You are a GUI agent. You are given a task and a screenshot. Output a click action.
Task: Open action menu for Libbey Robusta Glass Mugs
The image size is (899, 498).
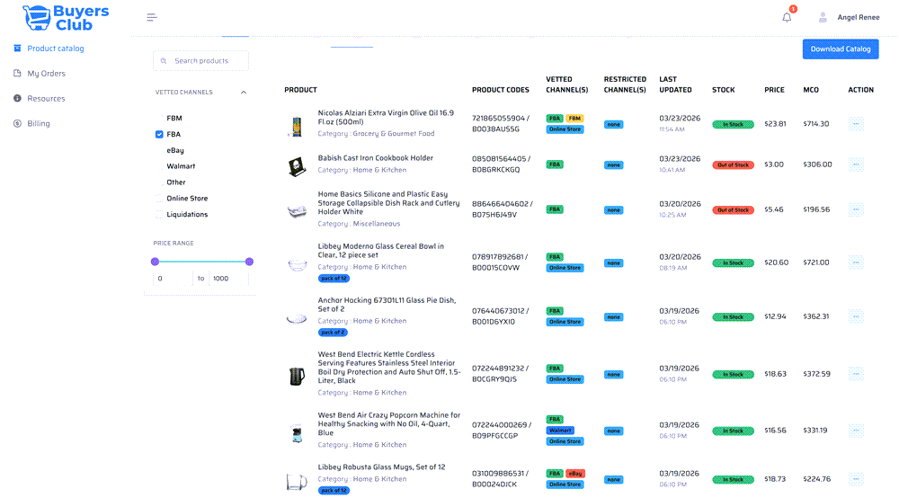856,479
